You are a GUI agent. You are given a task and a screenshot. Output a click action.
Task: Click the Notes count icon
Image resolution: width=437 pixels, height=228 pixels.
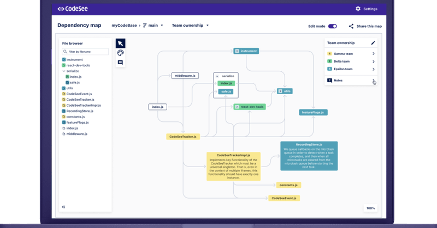pyautogui.click(x=329, y=80)
